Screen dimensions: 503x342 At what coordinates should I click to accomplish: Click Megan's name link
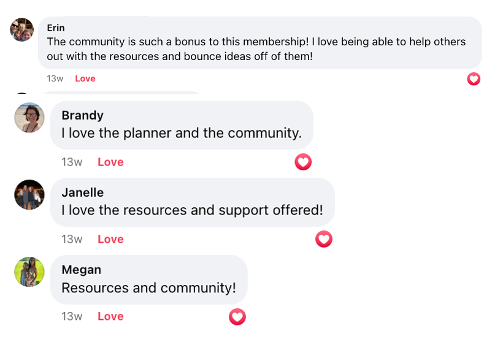click(x=81, y=270)
